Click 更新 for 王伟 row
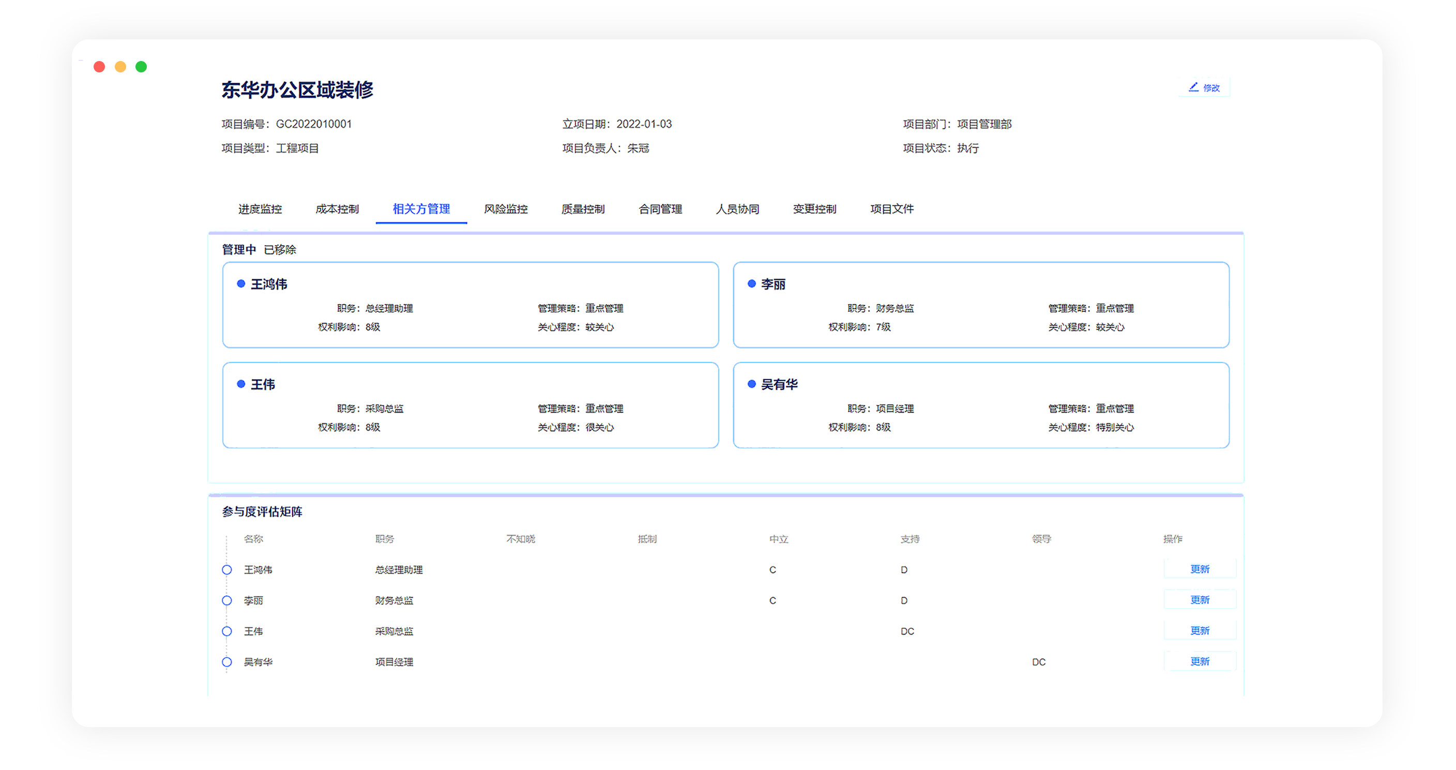Viewport: 1456px width, 770px height. [1200, 631]
